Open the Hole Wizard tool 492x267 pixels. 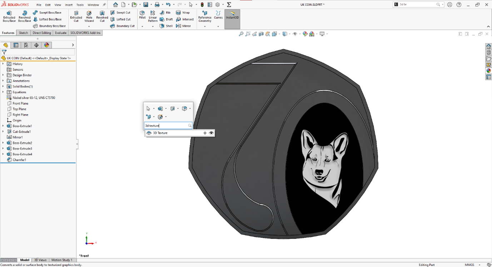[89, 16]
